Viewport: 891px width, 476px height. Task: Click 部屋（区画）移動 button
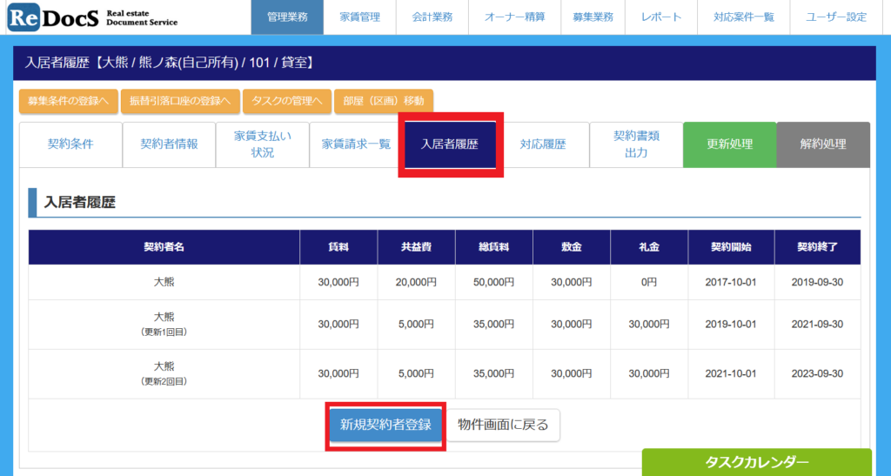click(384, 101)
